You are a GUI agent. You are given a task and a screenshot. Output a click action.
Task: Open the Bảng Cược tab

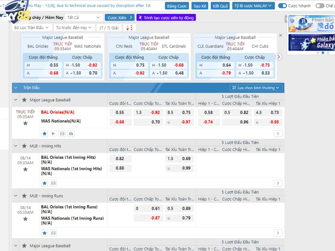(177, 6)
